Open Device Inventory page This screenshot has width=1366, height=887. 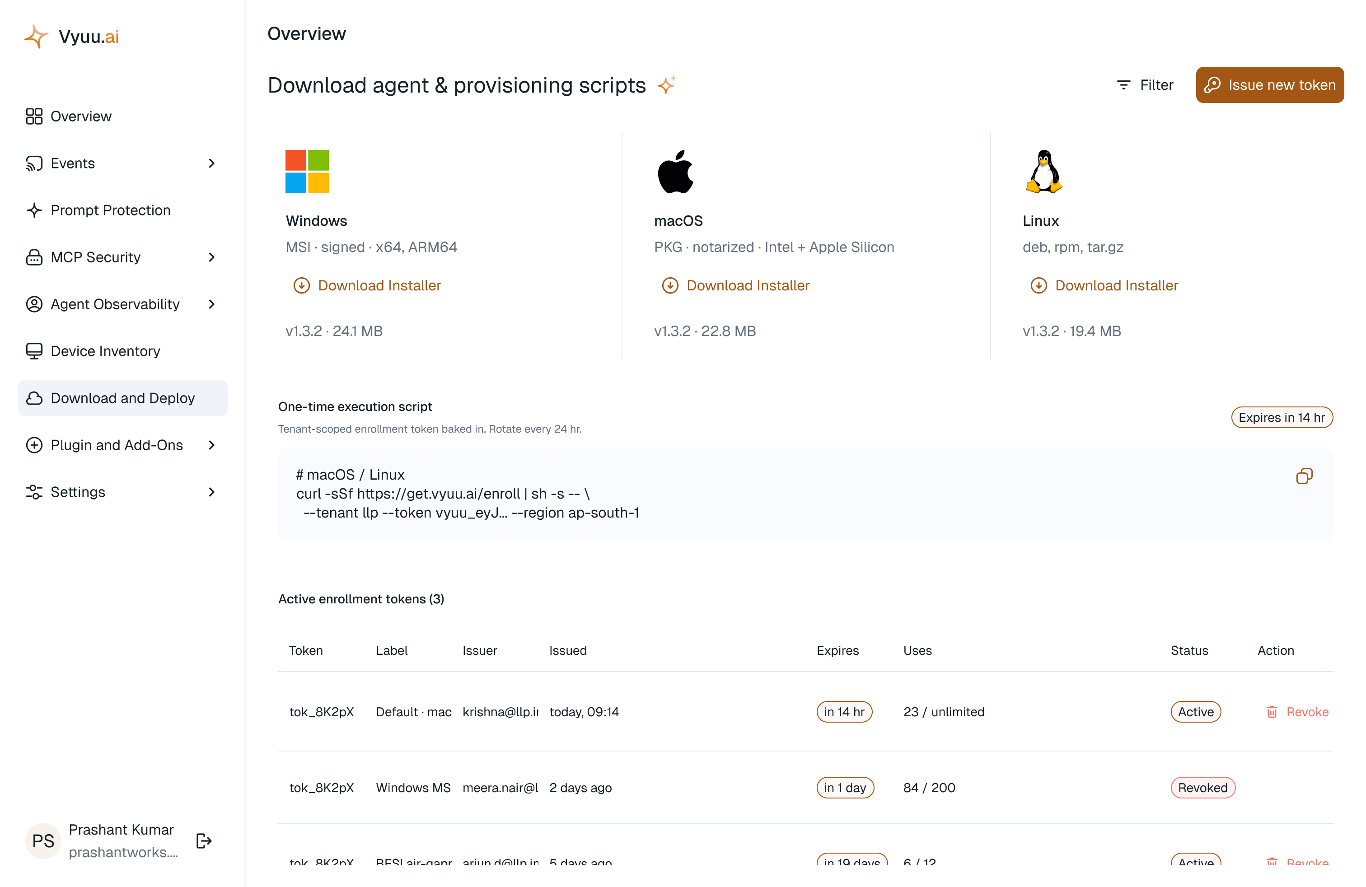click(123, 351)
